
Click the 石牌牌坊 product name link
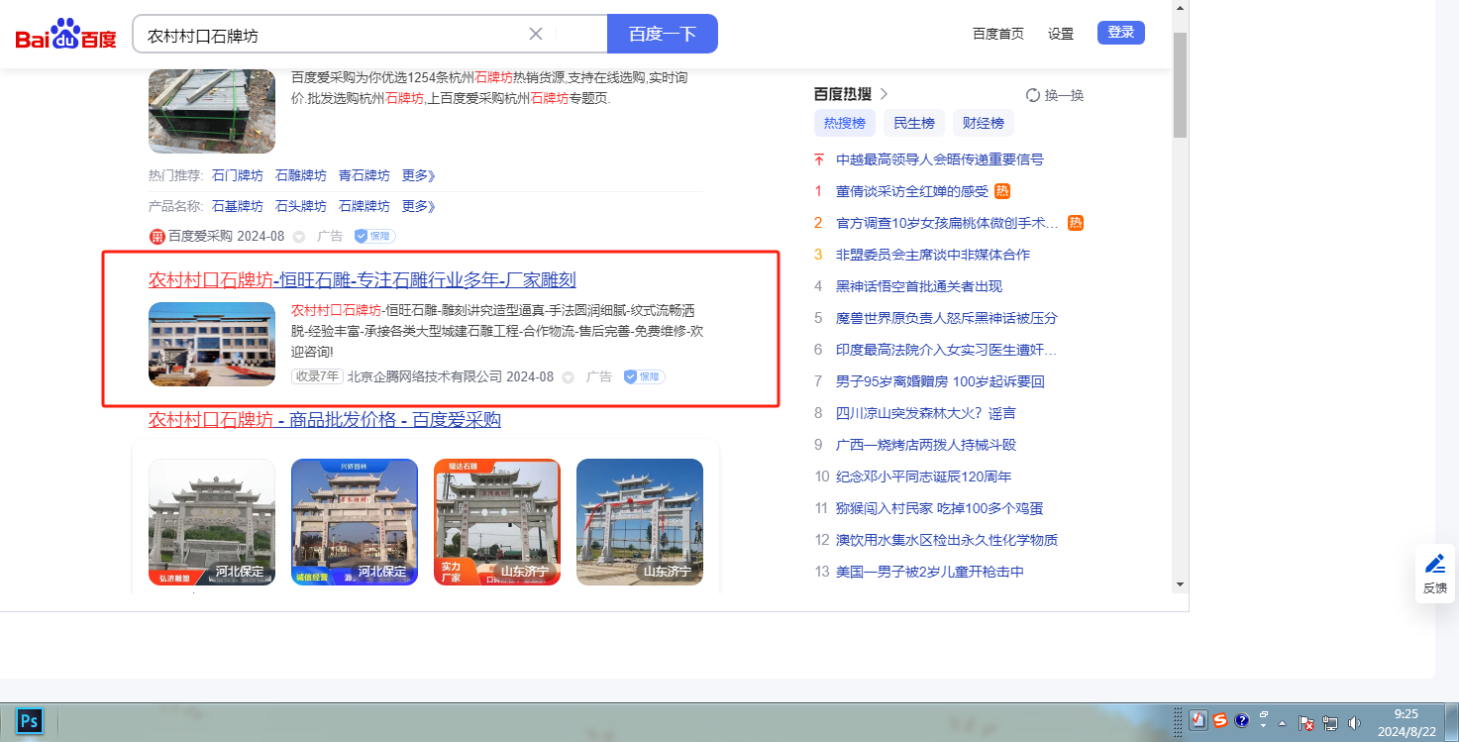coord(365,206)
